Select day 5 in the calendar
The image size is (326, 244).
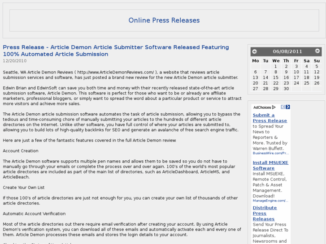(317, 66)
